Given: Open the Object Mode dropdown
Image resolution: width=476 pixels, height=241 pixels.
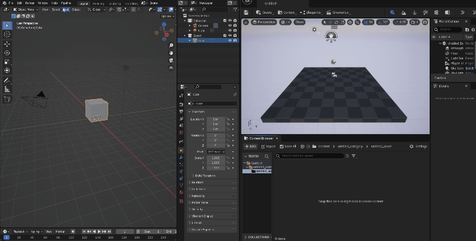Looking at the screenshot, I should (x=26, y=9).
